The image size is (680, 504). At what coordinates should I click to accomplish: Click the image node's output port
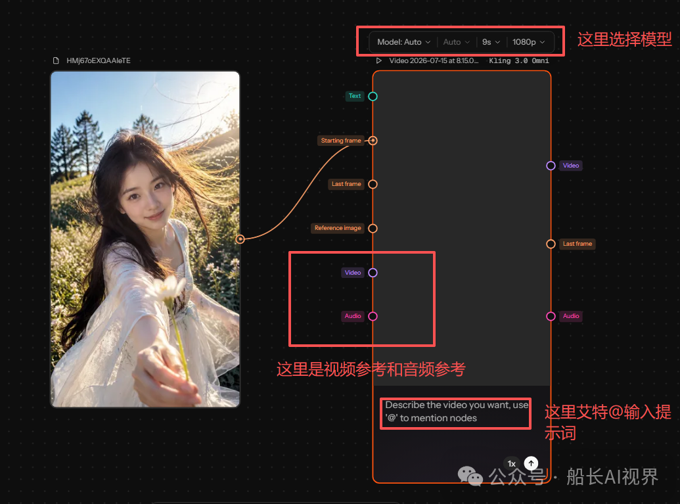[x=240, y=239]
